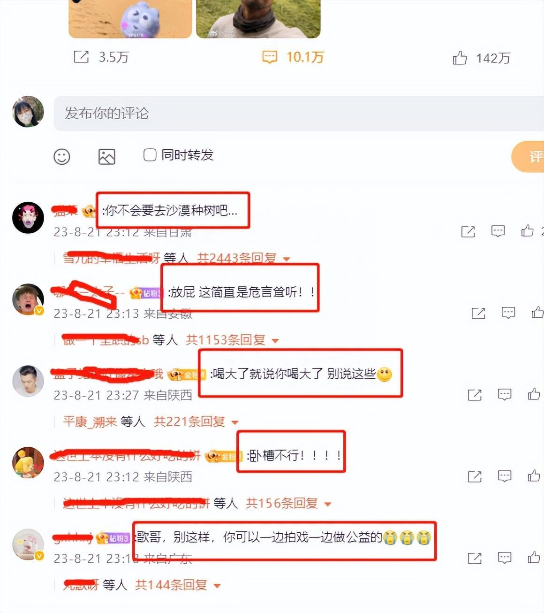Expand the 共1153条回复 replies
Screen dimensions: 544x613
coord(232,340)
